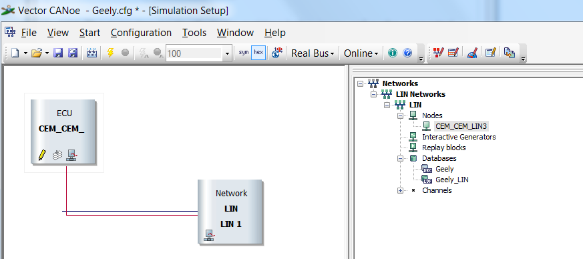
Task: Expand the Open configuration dropdown arrow
Action: (x=47, y=53)
